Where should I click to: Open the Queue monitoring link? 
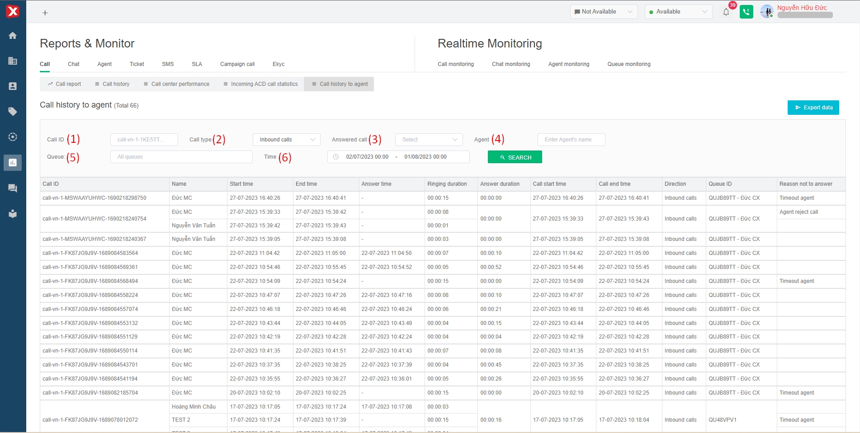[x=628, y=64]
